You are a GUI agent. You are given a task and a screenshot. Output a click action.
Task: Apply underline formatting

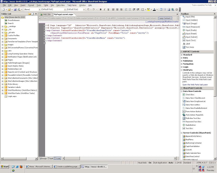click(108, 9)
